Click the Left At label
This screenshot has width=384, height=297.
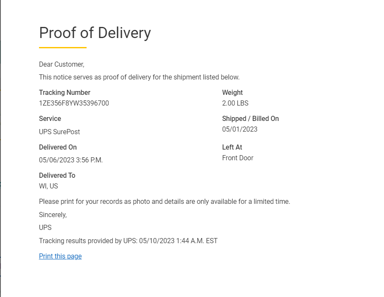click(232, 147)
